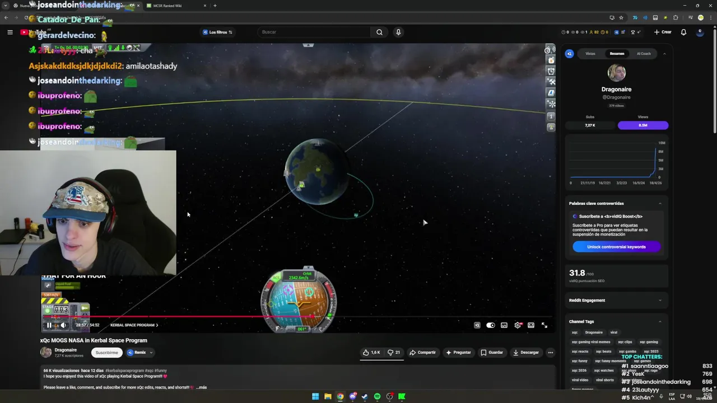Open more actions three-dot menu

pos(551,353)
